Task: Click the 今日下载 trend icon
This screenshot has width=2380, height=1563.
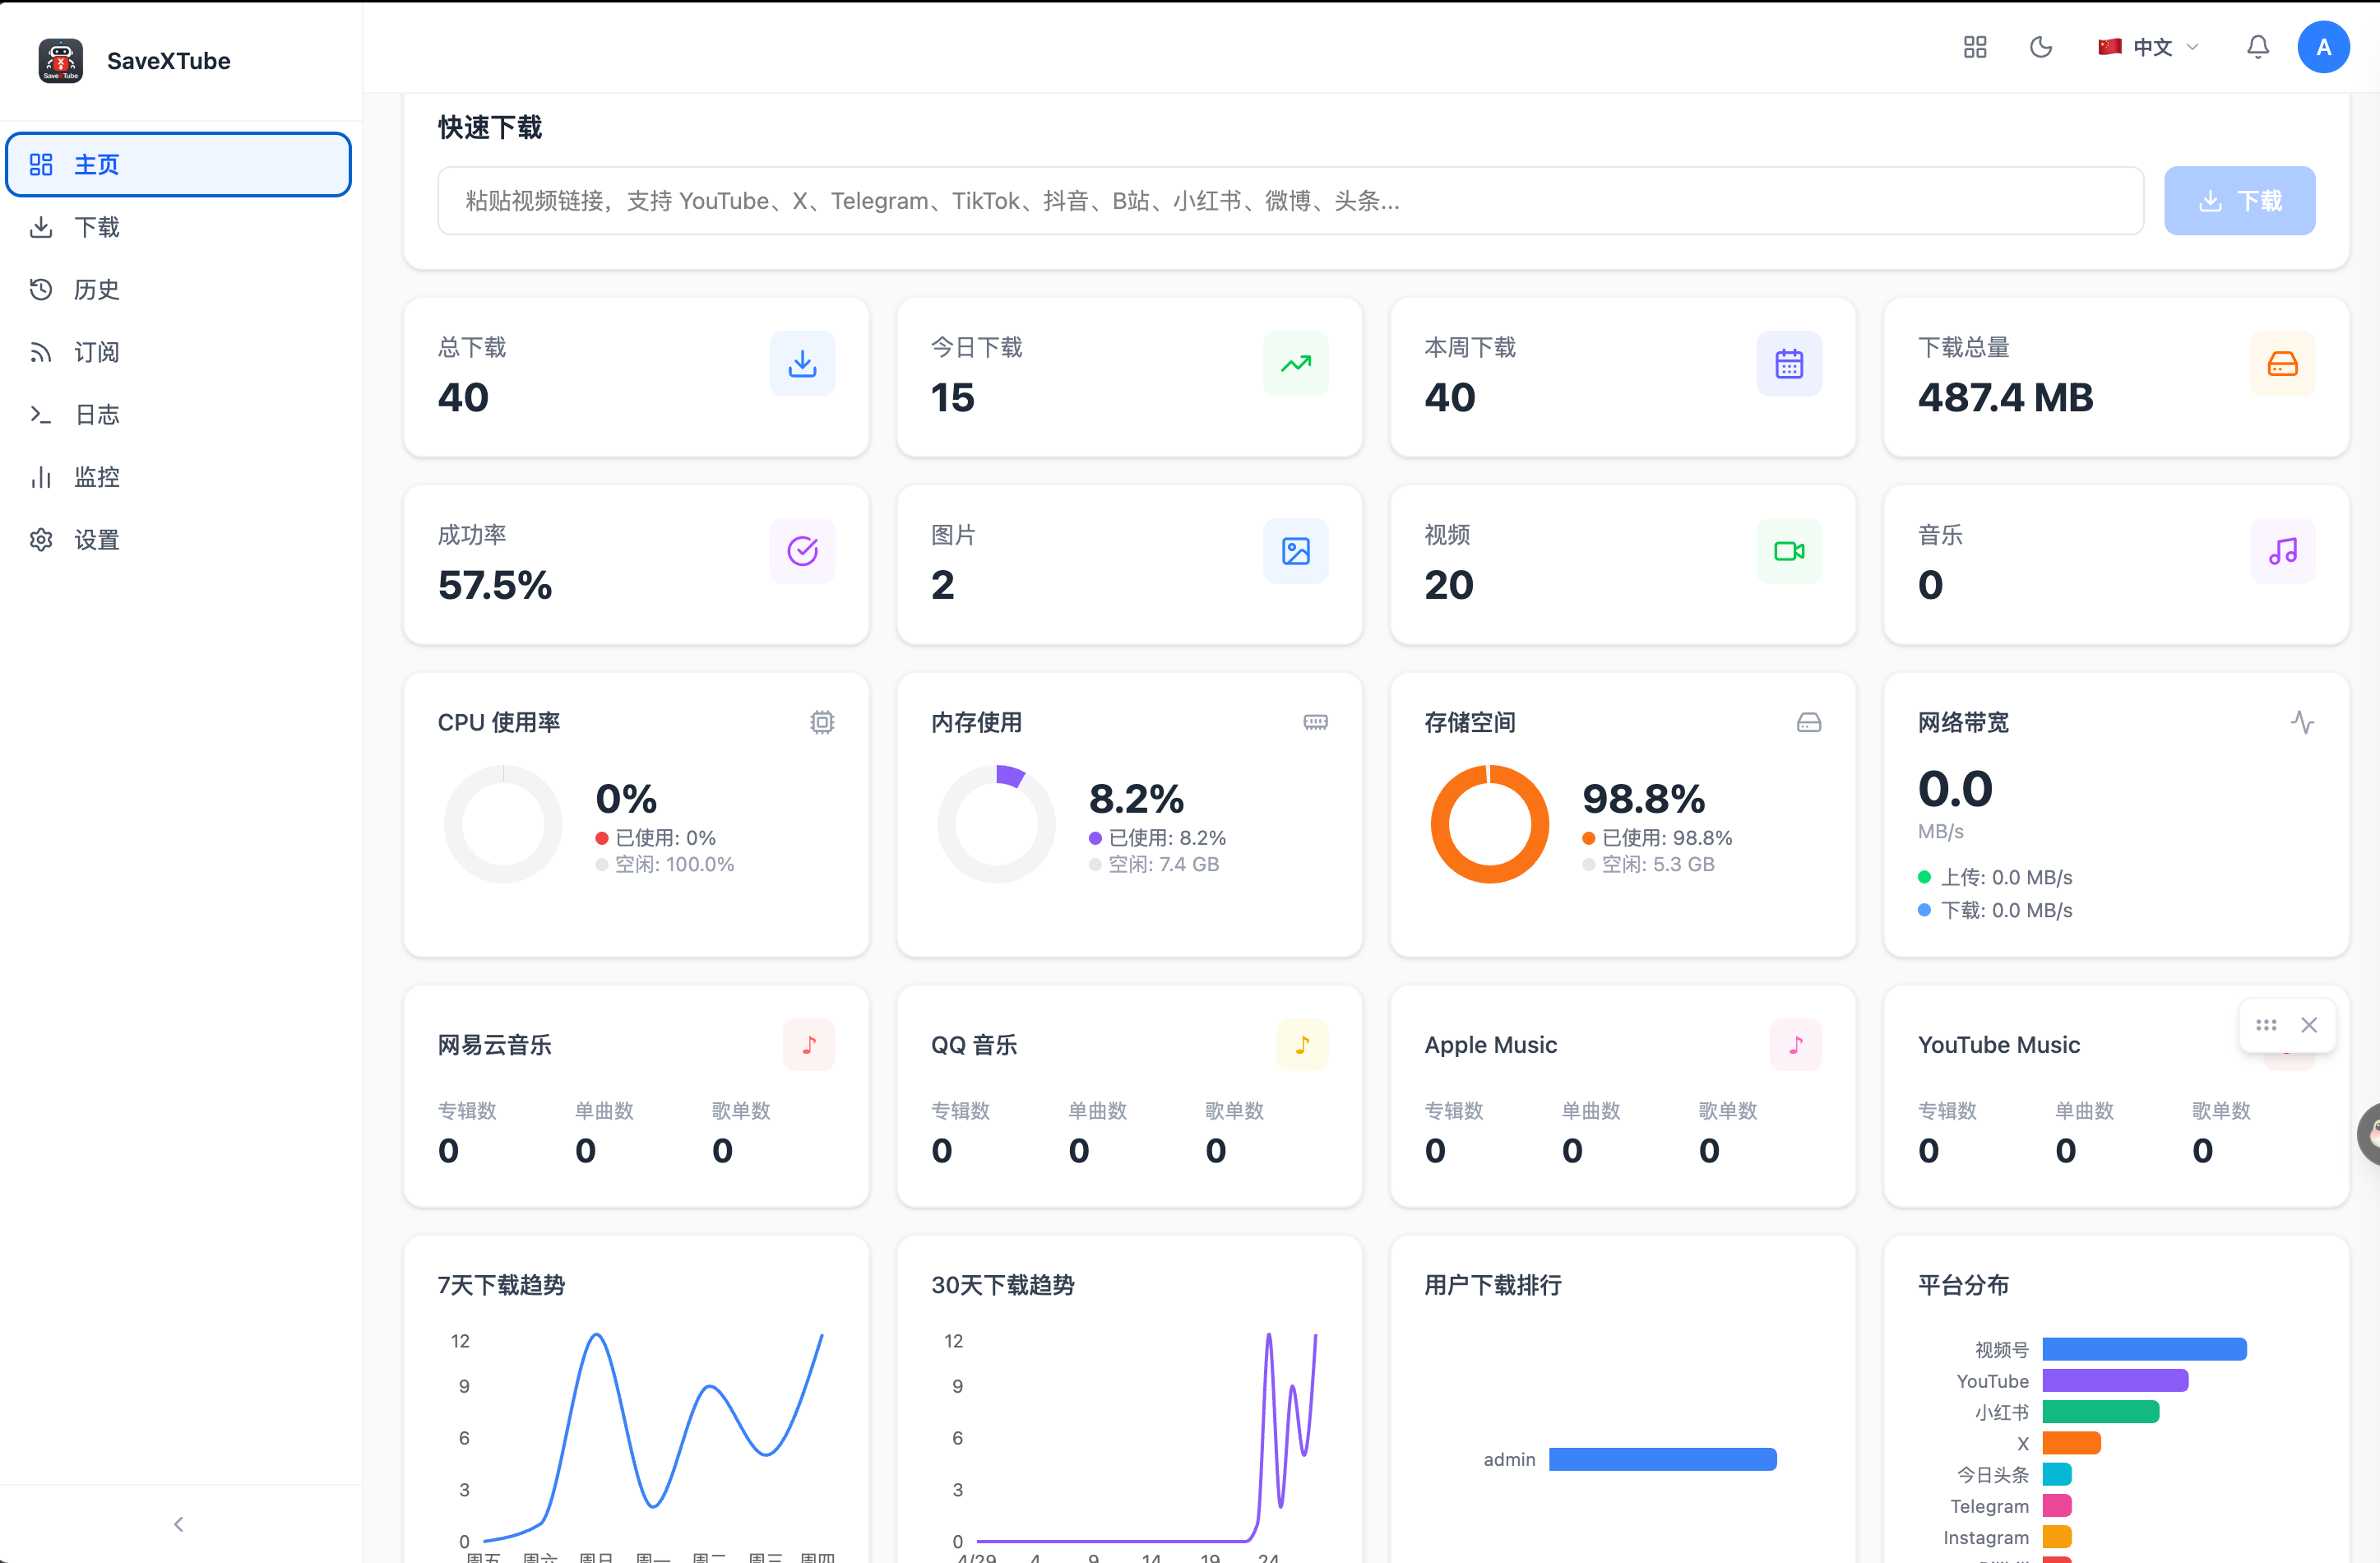Action: (x=1296, y=363)
